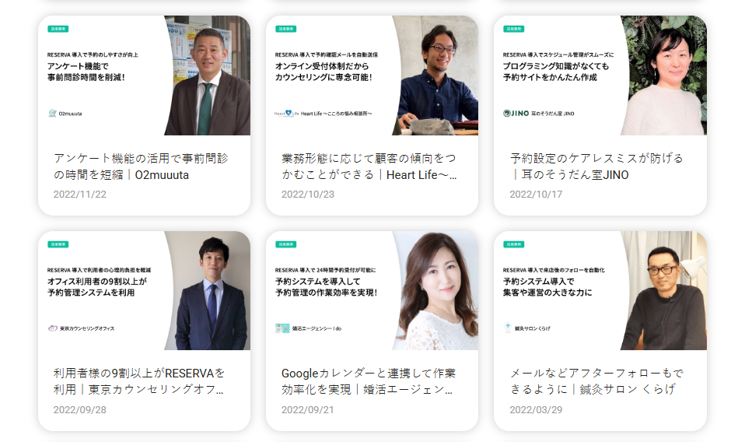This screenshot has width=752, height=442.
Task: Click the green category tag on JINO card
Action: pyautogui.click(x=513, y=29)
